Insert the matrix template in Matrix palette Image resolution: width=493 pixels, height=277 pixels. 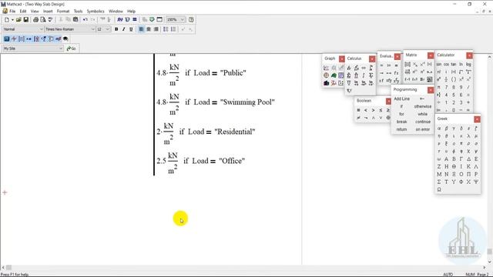407,64
